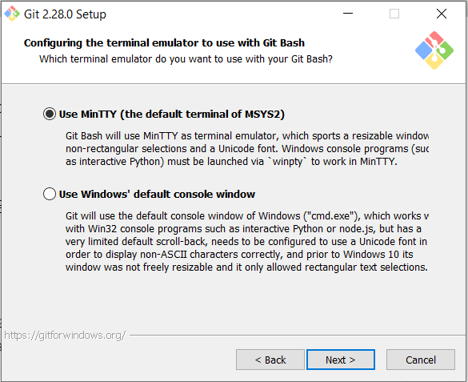Image resolution: width=468 pixels, height=382 pixels.
Task: Click the Git icon in the title bar
Action: [12, 14]
